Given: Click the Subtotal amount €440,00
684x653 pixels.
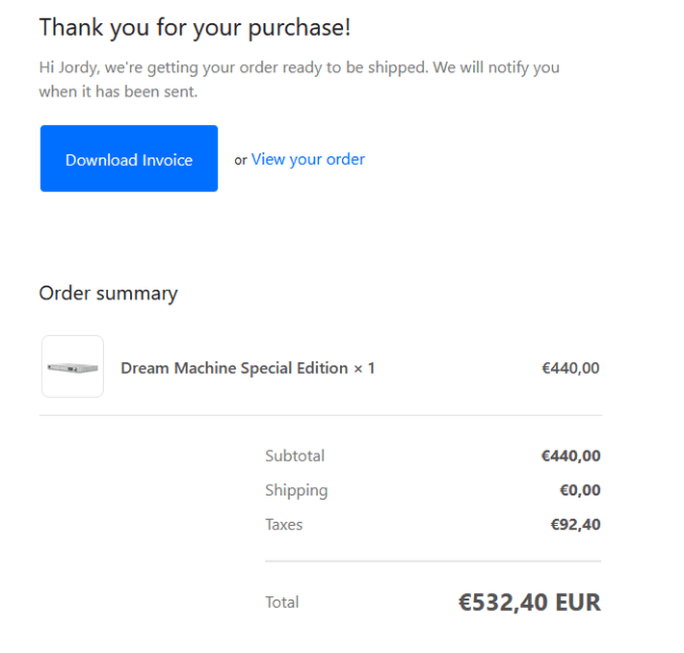Looking at the screenshot, I should point(571,456).
